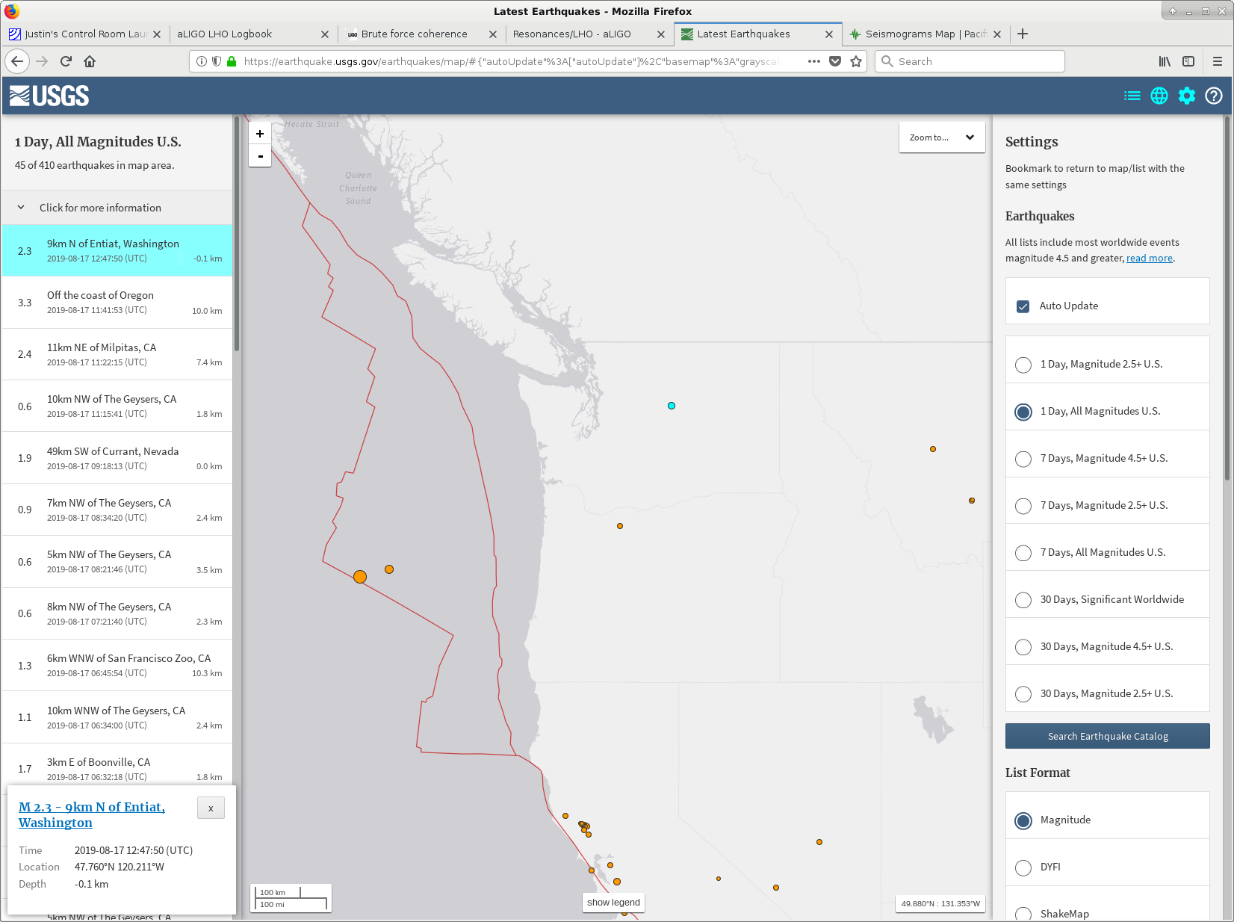Select 6km WNW of San Francisco Zoo entry
Screen dimensions: 1234x922
click(117, 665)
